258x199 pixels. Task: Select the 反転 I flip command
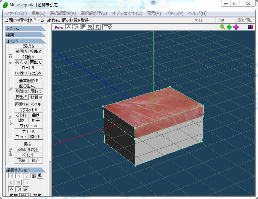pos(36,91)
